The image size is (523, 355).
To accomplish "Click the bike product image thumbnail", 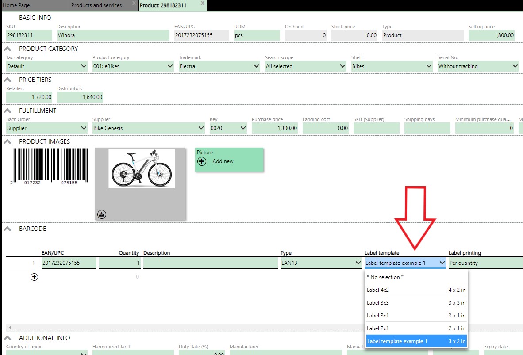I will (x=141, y=168).
